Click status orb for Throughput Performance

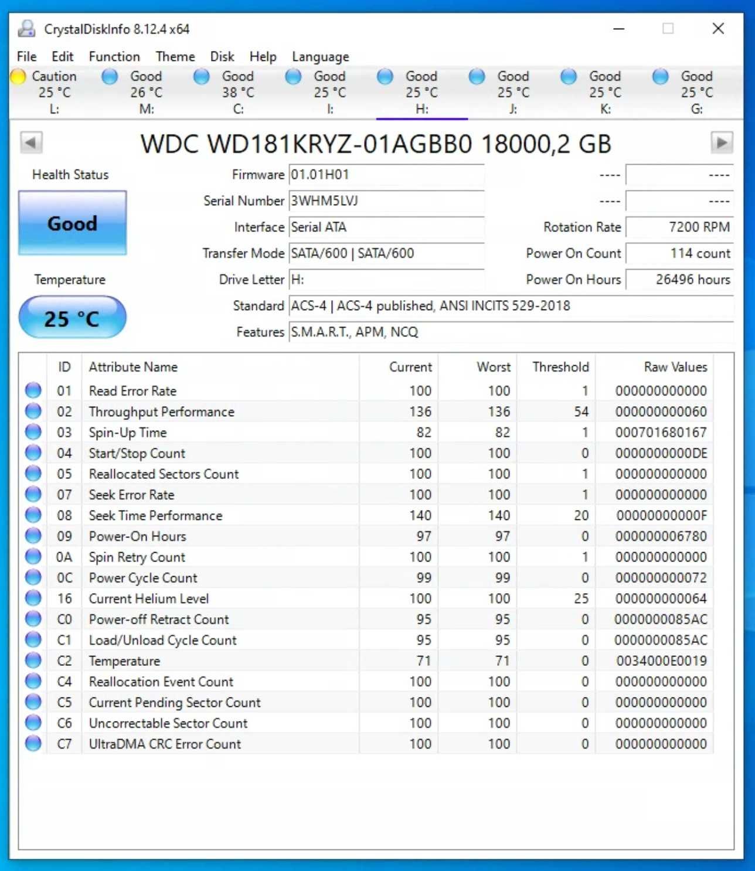pyautogui.click(x=33, y=411)
